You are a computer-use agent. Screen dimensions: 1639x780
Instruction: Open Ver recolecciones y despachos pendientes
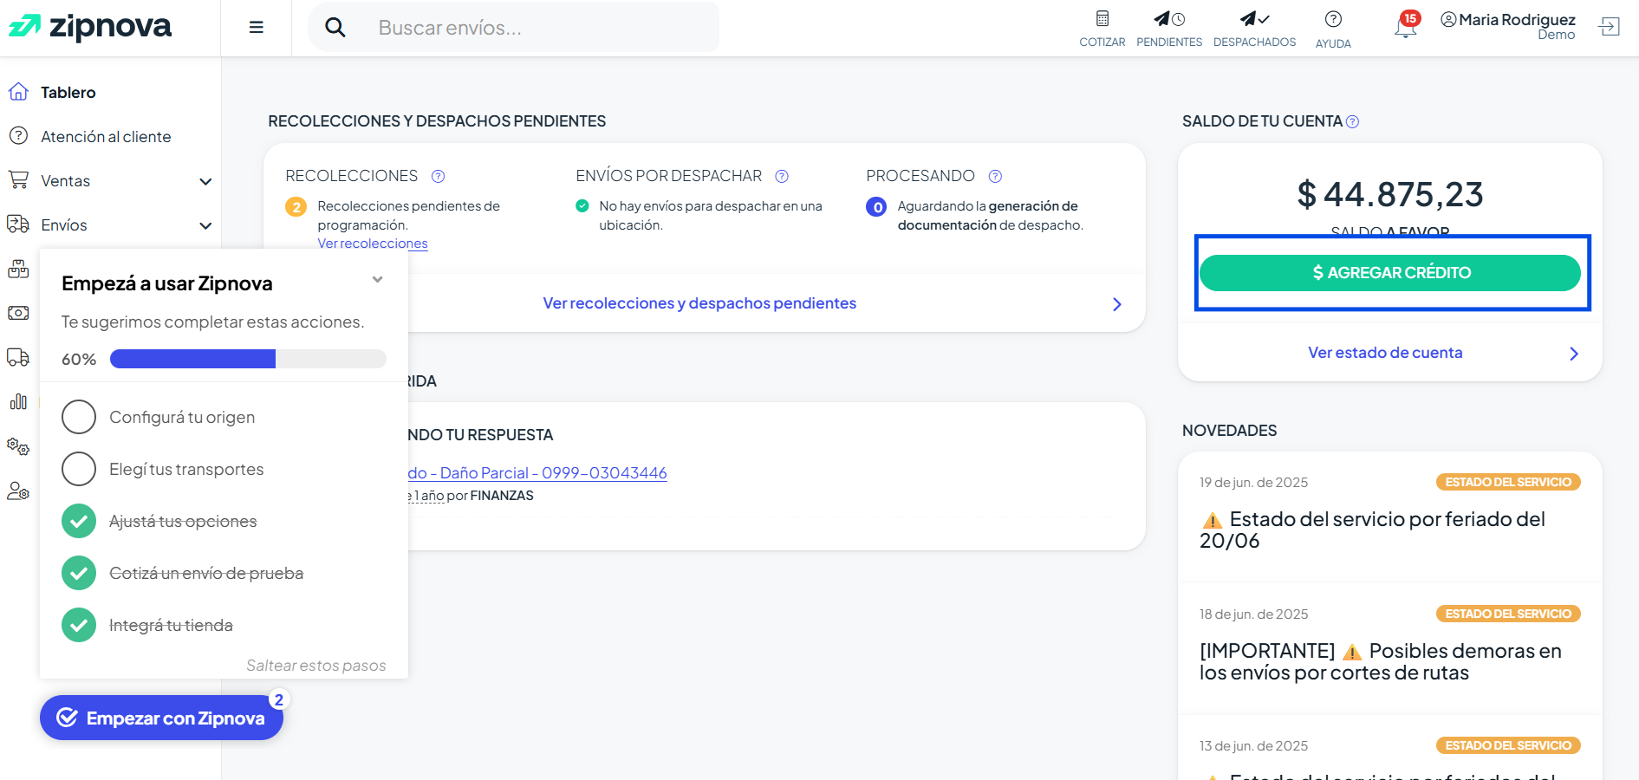(x=699, y=303)
